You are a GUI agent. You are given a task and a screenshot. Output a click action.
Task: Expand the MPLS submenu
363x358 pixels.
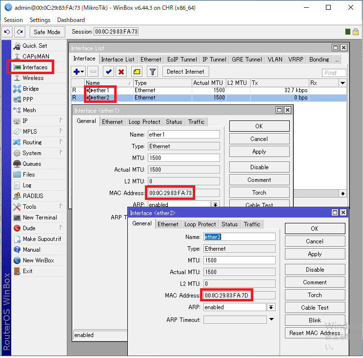pyautogui.click(x=61, y=131)
